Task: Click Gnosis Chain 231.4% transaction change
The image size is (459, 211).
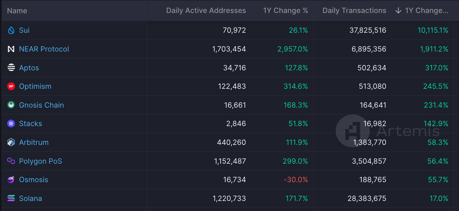Action: 436,105
